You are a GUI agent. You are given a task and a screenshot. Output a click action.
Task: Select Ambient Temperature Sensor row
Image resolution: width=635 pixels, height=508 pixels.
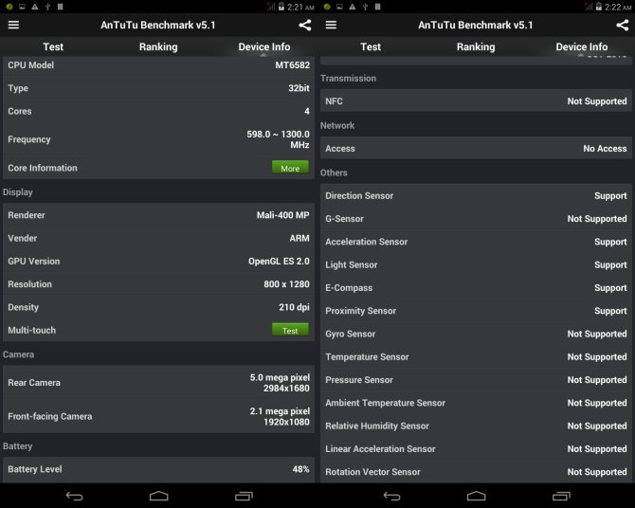[x=476, y=403]
